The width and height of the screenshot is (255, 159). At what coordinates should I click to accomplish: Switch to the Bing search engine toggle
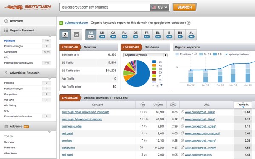76,35
